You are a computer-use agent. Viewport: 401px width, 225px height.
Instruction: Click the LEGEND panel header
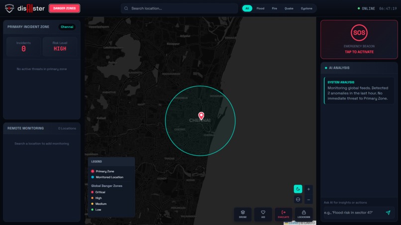[111, 161]
